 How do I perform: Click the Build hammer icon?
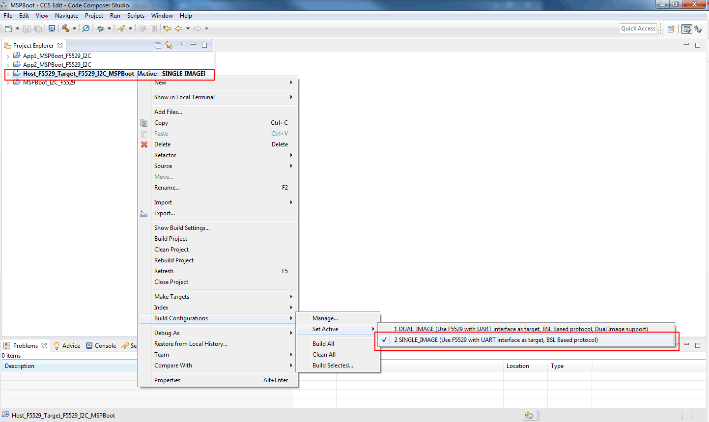[x=65, y=28]
